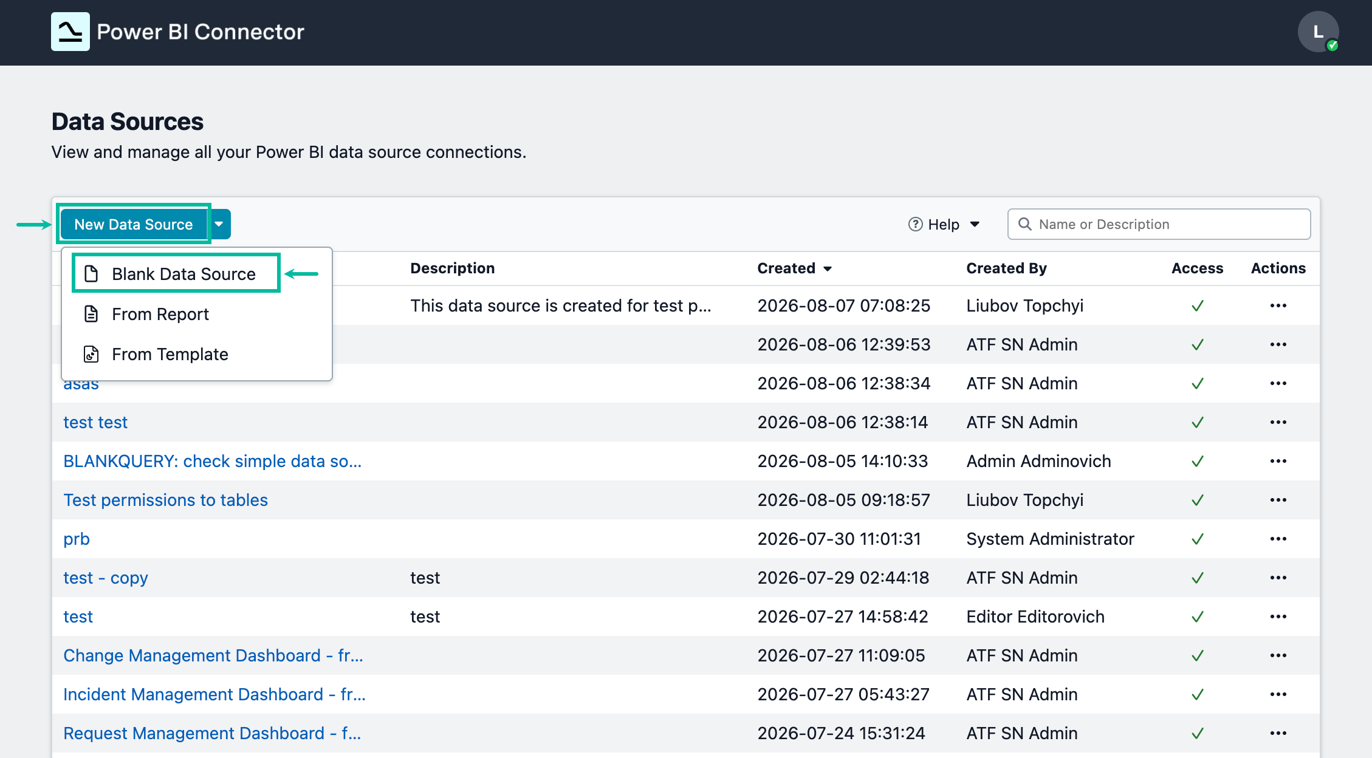Image resolution: width=1372 pixels, height=758 pixels.
Task: Click the 2026-08-07 07:08:25 created date
Action: (844, 306)
